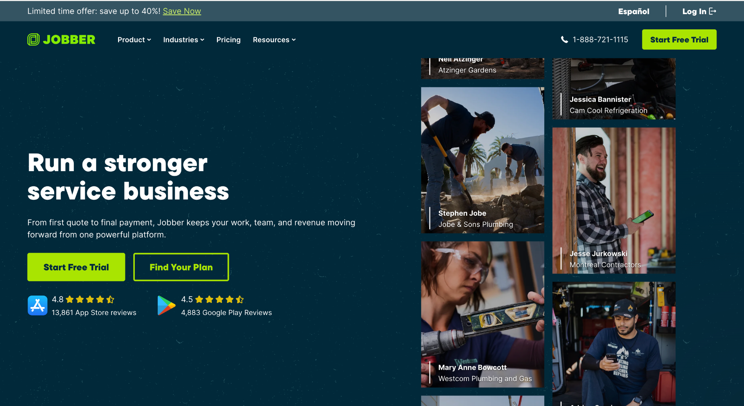Click the Google Play icon

click(x=166, y=305)
